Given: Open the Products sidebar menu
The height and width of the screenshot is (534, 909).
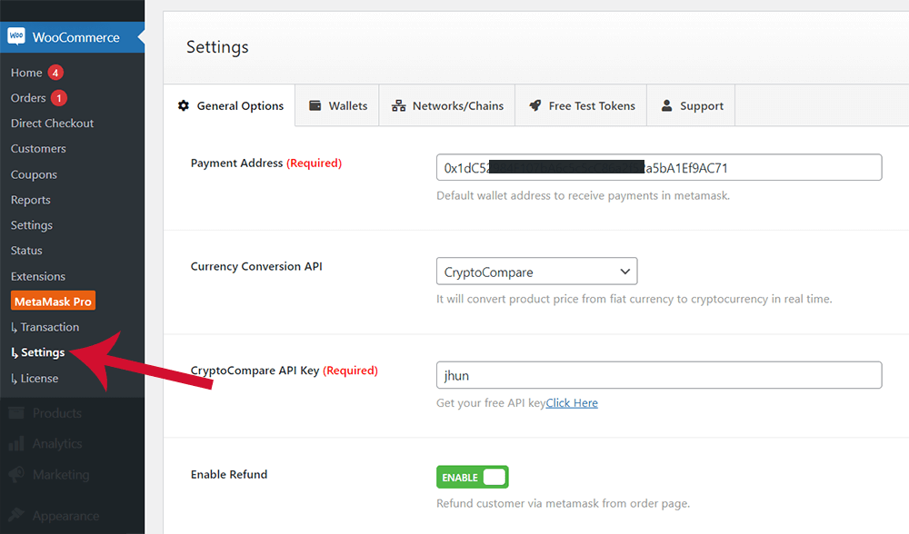Looking at the screenshot, I should (x=56, y=413).
